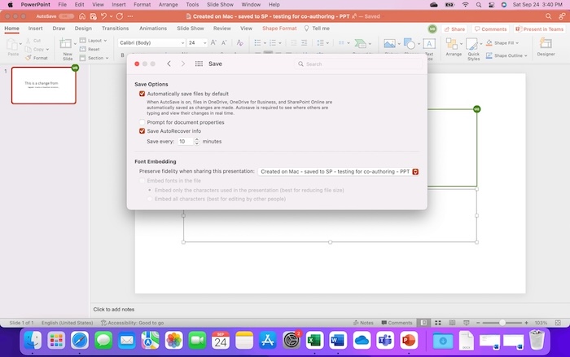Toggle Comments pane in the status bar
The image size is (570, 357).
(x=397, y=323)
